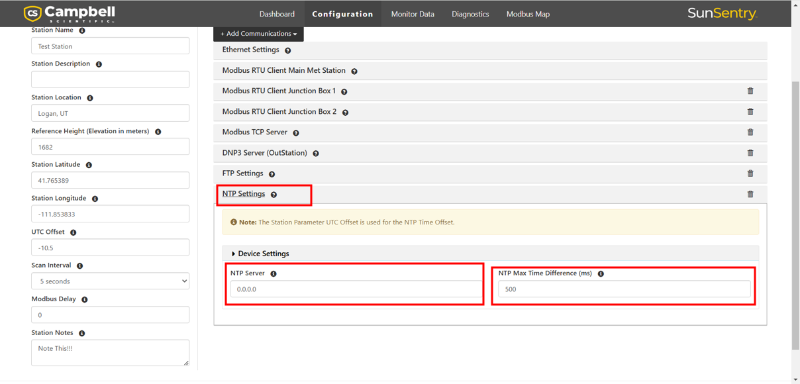This screenshot has height=384, width=800.
Task: Click trash icon for FTP Settings
Action: point(750,173)
